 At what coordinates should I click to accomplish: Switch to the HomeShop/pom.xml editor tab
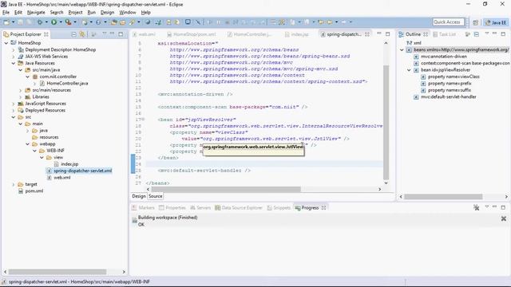(192, 34)
